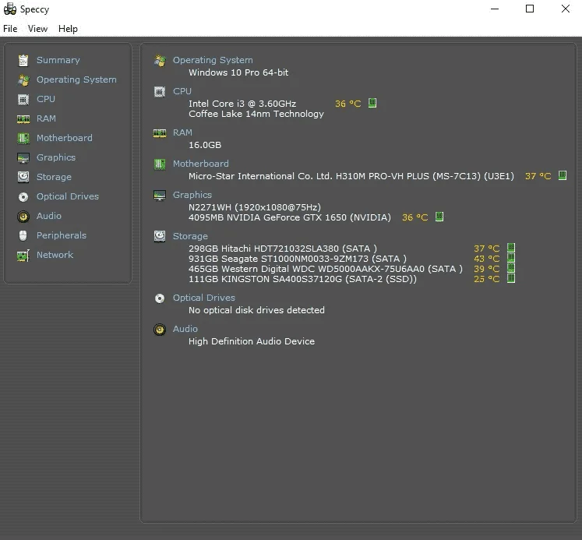Click the Audio speaker icon in sidebar
Screen dimensions: 582x540
[x=23, y=216]
